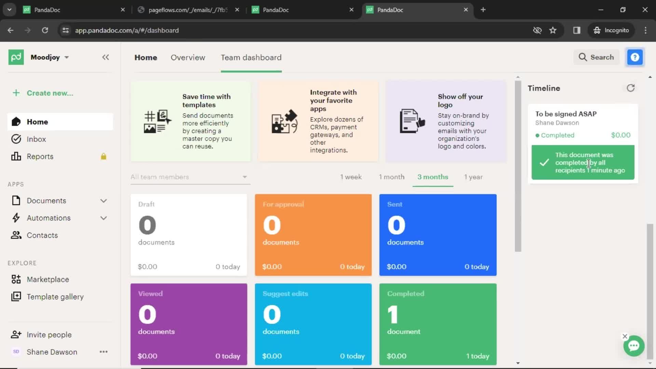Select the Team dashboard tab
This screenshot has height=369, width=656.
(251, 57)
